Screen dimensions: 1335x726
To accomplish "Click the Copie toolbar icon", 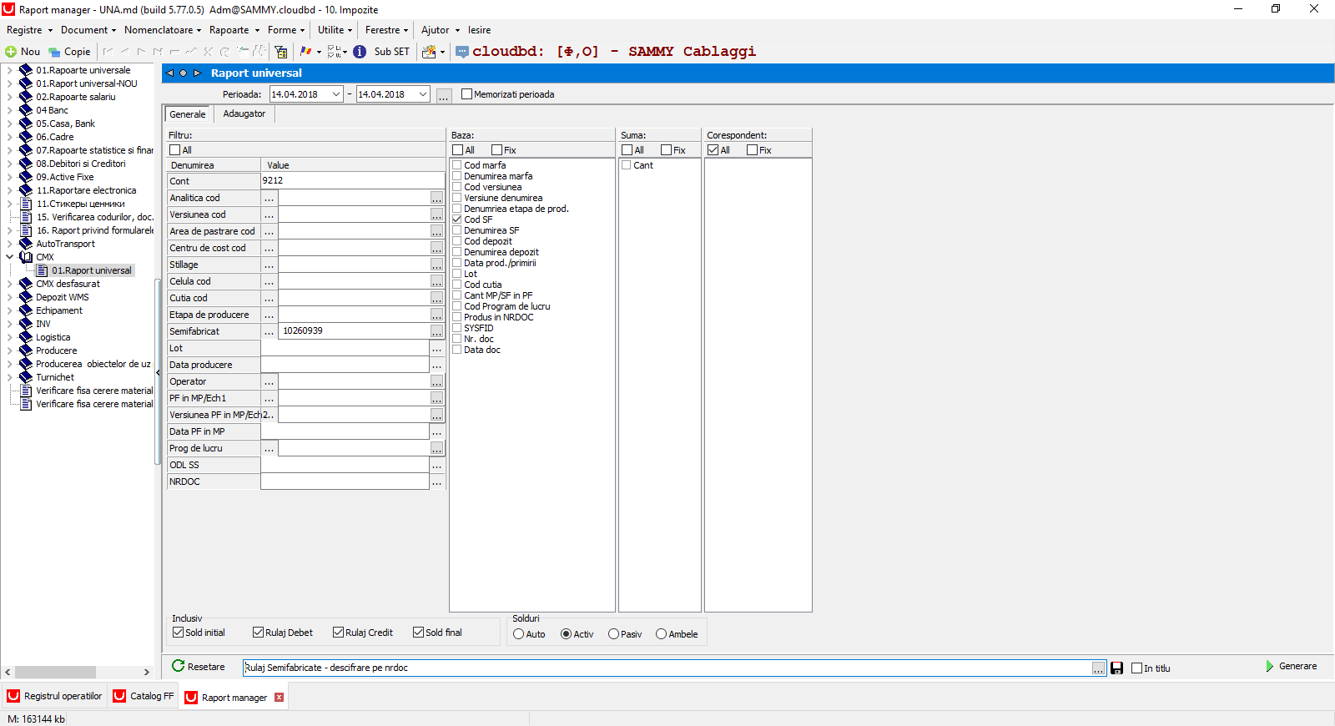I will [x=54, y=52].
